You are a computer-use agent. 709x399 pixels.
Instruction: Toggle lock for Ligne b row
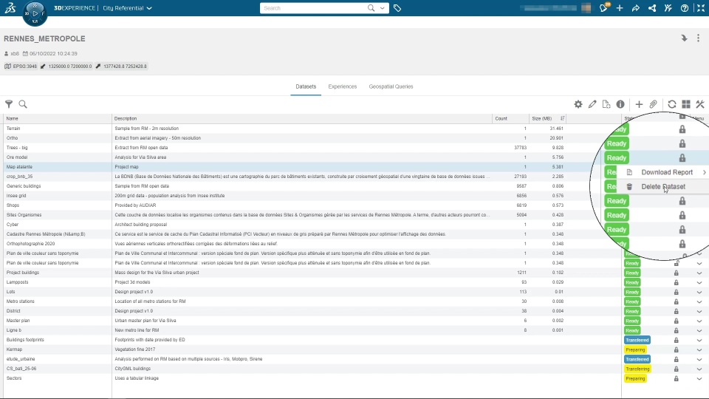(x=677, y=330)
